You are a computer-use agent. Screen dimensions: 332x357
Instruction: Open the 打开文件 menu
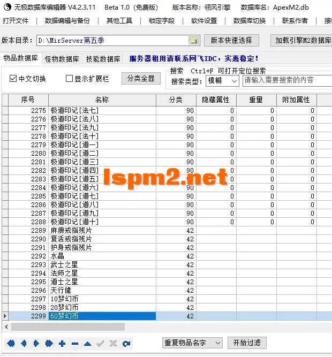pyautogui.click(x=16, y=21)
